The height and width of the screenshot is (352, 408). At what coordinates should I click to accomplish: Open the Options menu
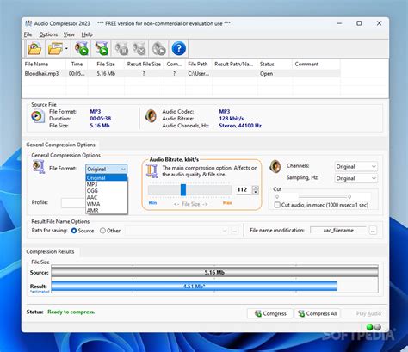click(x=48, y=34)
